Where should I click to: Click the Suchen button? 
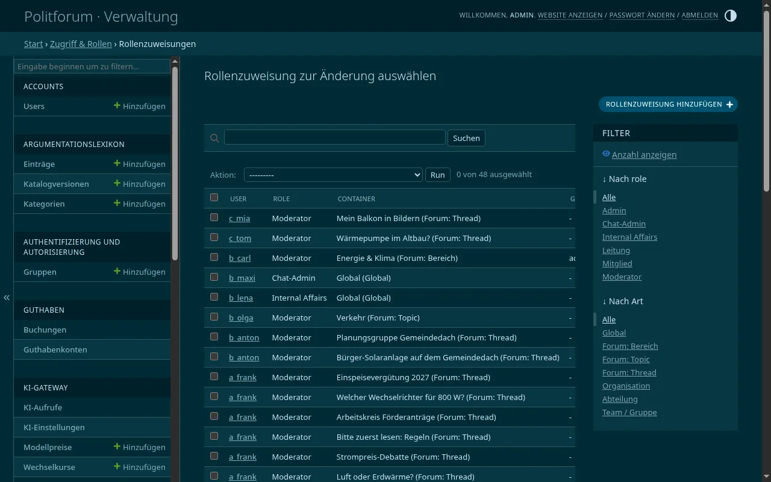pyautogui.click(x=466, y=138)
